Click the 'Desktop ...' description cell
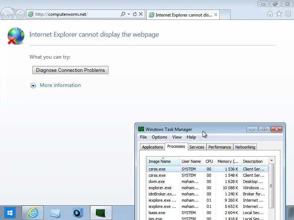 click(253, 181)
